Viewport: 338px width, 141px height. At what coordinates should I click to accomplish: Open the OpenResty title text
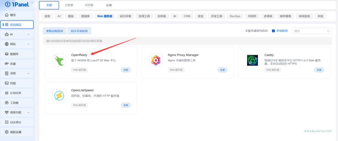(79, 55)
